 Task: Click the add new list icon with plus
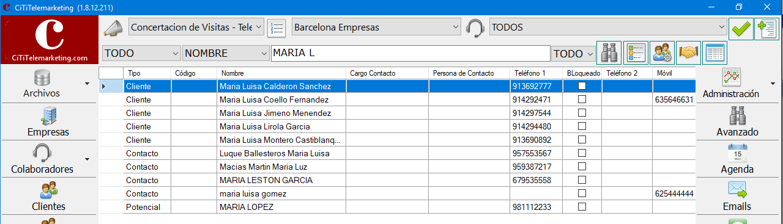pyautogui.click(x=766, y=28)
